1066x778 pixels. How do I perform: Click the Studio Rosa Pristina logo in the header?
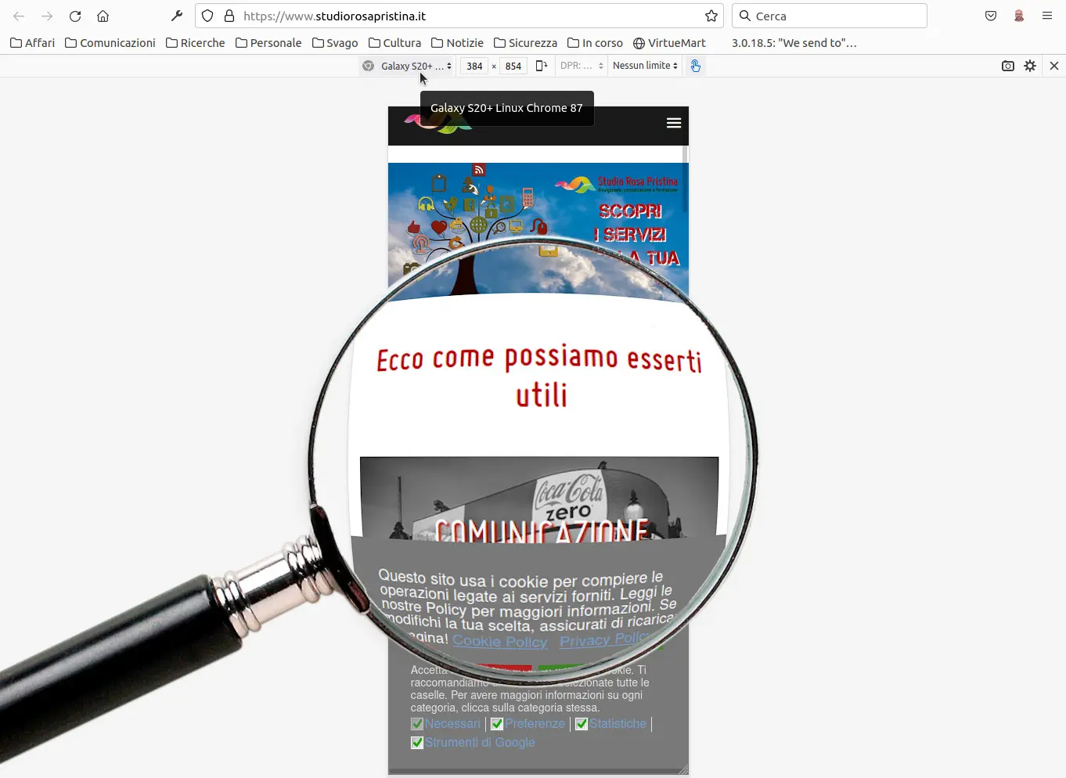[x=438, y=123]
